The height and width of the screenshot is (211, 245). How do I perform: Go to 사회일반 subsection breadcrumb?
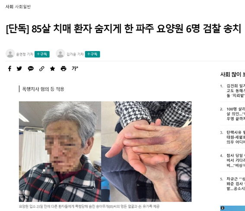pos(23,7)
